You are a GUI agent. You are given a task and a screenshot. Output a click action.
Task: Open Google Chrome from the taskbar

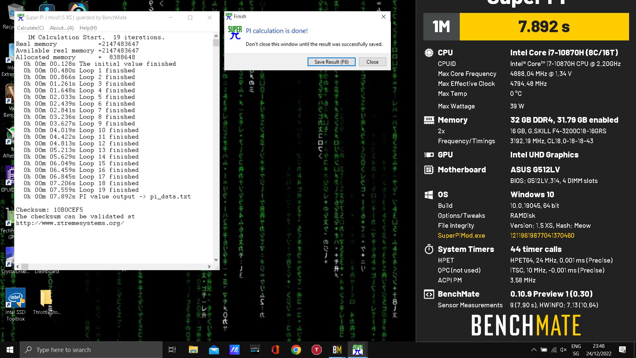pos(296,350)
